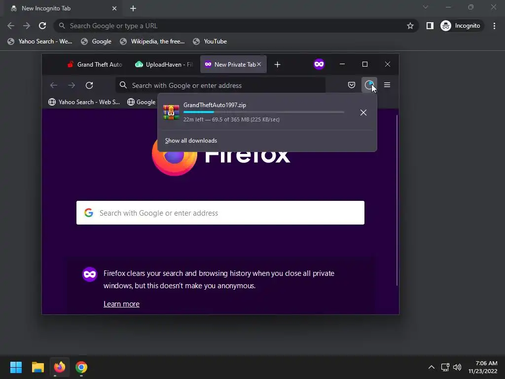Viewport: 505px width, 379px height.
Task: Toggle Chrome side panel icon
Action: [430, 26]
